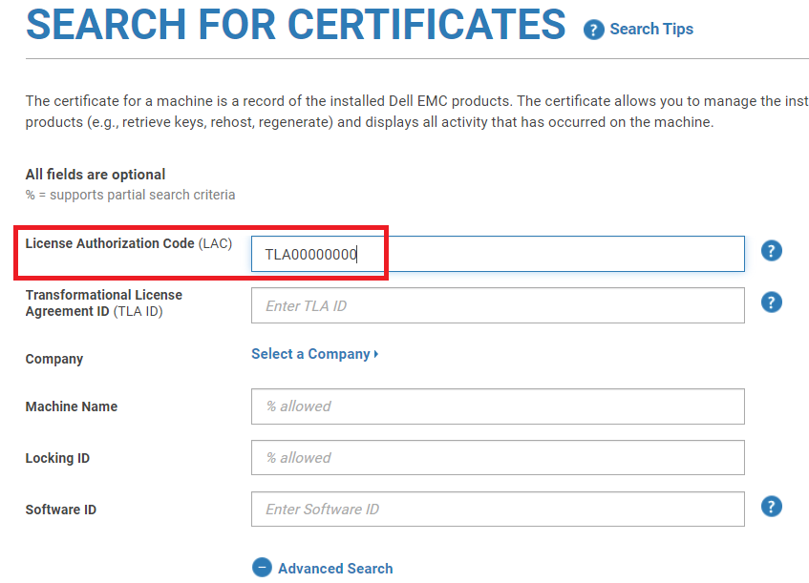Click inside the License Authorization Code input
Screen dimensions: 809x583
[497, 253]
